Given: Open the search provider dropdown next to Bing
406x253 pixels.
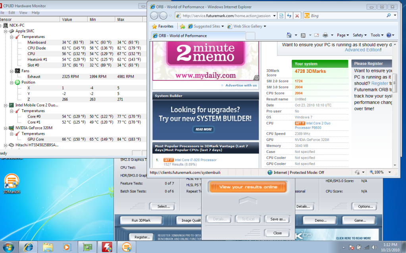Looking at the screenshot, I should (x=395, y=15).
